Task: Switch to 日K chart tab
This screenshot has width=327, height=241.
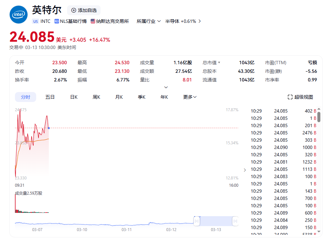Action: [74, 97]
